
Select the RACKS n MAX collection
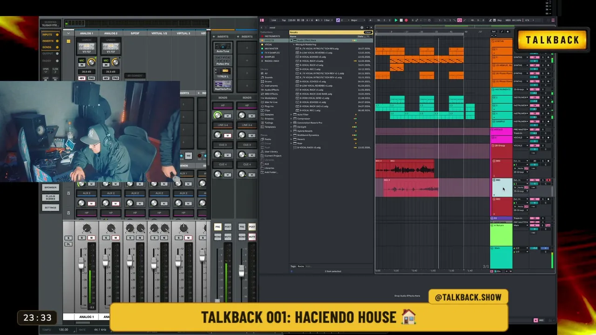tap(274, 61)
